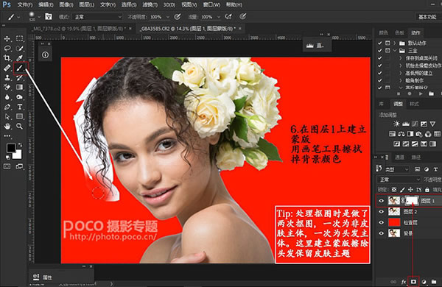This screenshot has width=442, height=287.
Task: Select the Move tool
Action: 7,38
